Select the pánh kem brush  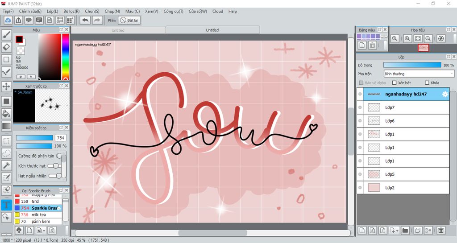(x=38, y=222)
